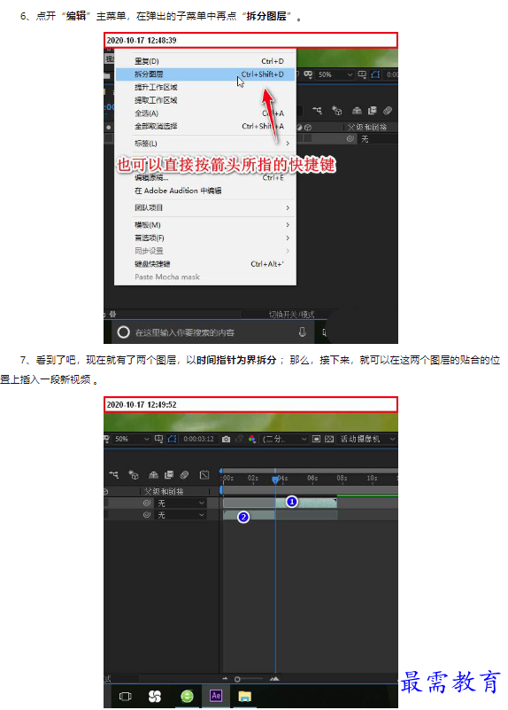Choose 拆分图层 from the edit menu

point(205,74)
